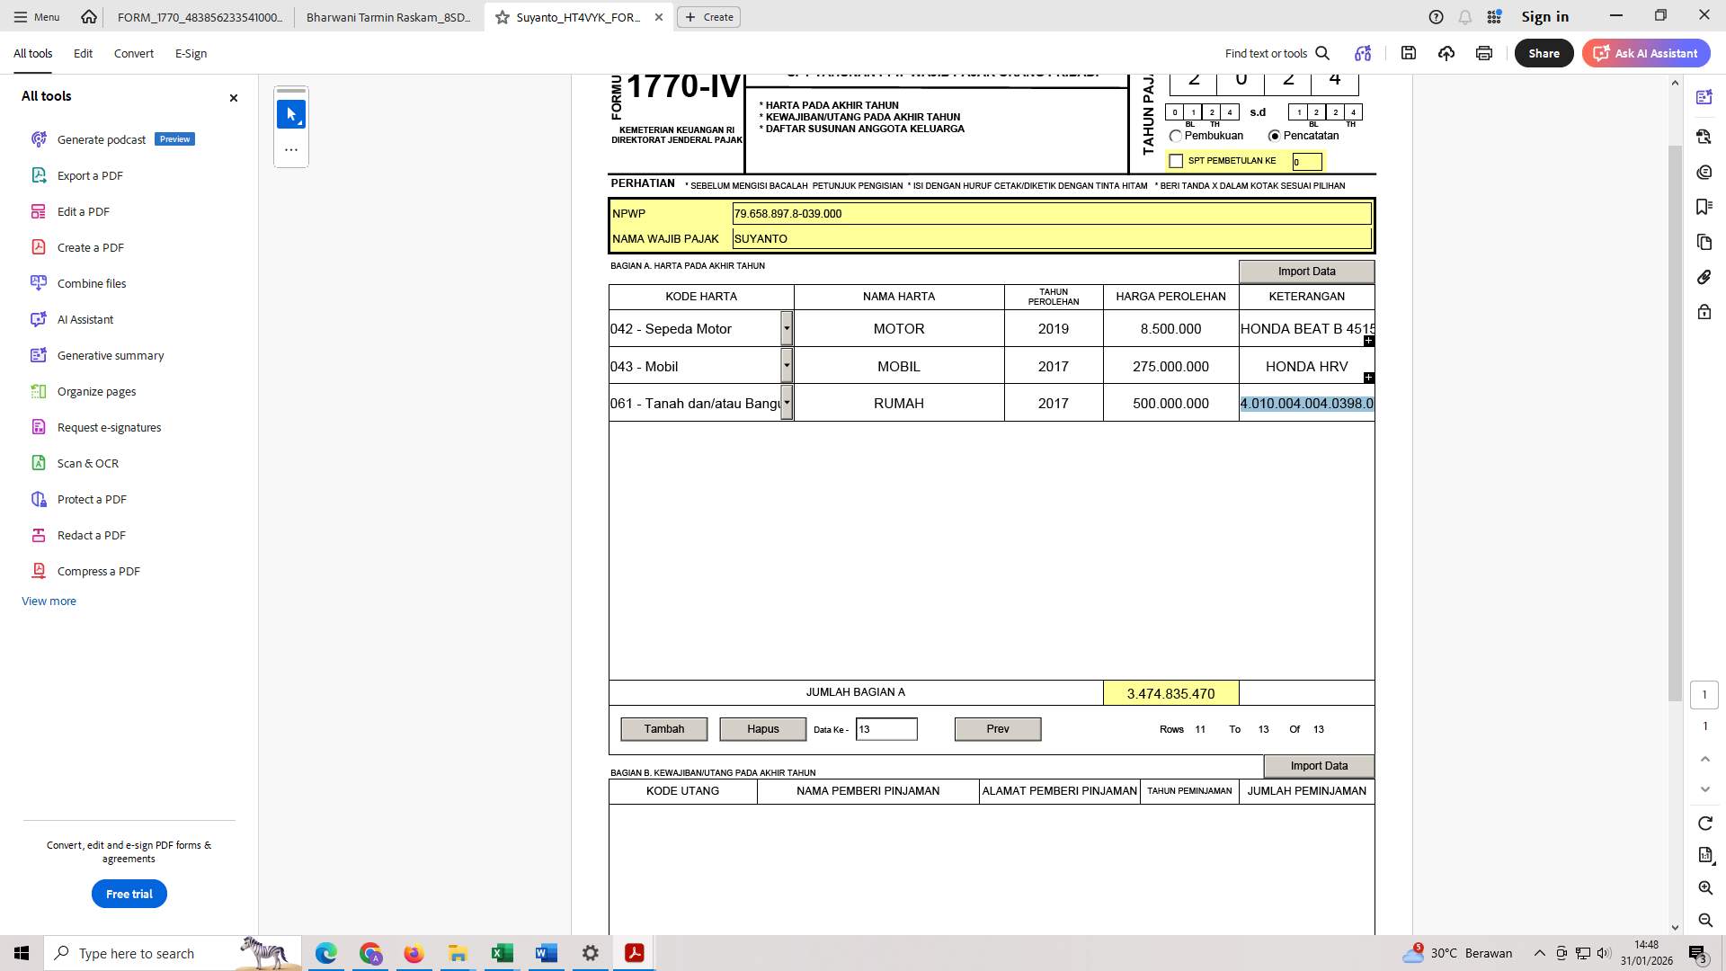1726x971 pixels.
Task: Click the Tambah button
Action: pyautogui.click(x=663, y=728)
